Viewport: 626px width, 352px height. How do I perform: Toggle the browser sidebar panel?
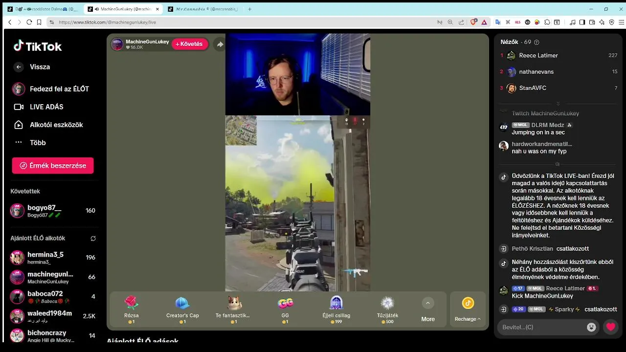coord(582,22)
